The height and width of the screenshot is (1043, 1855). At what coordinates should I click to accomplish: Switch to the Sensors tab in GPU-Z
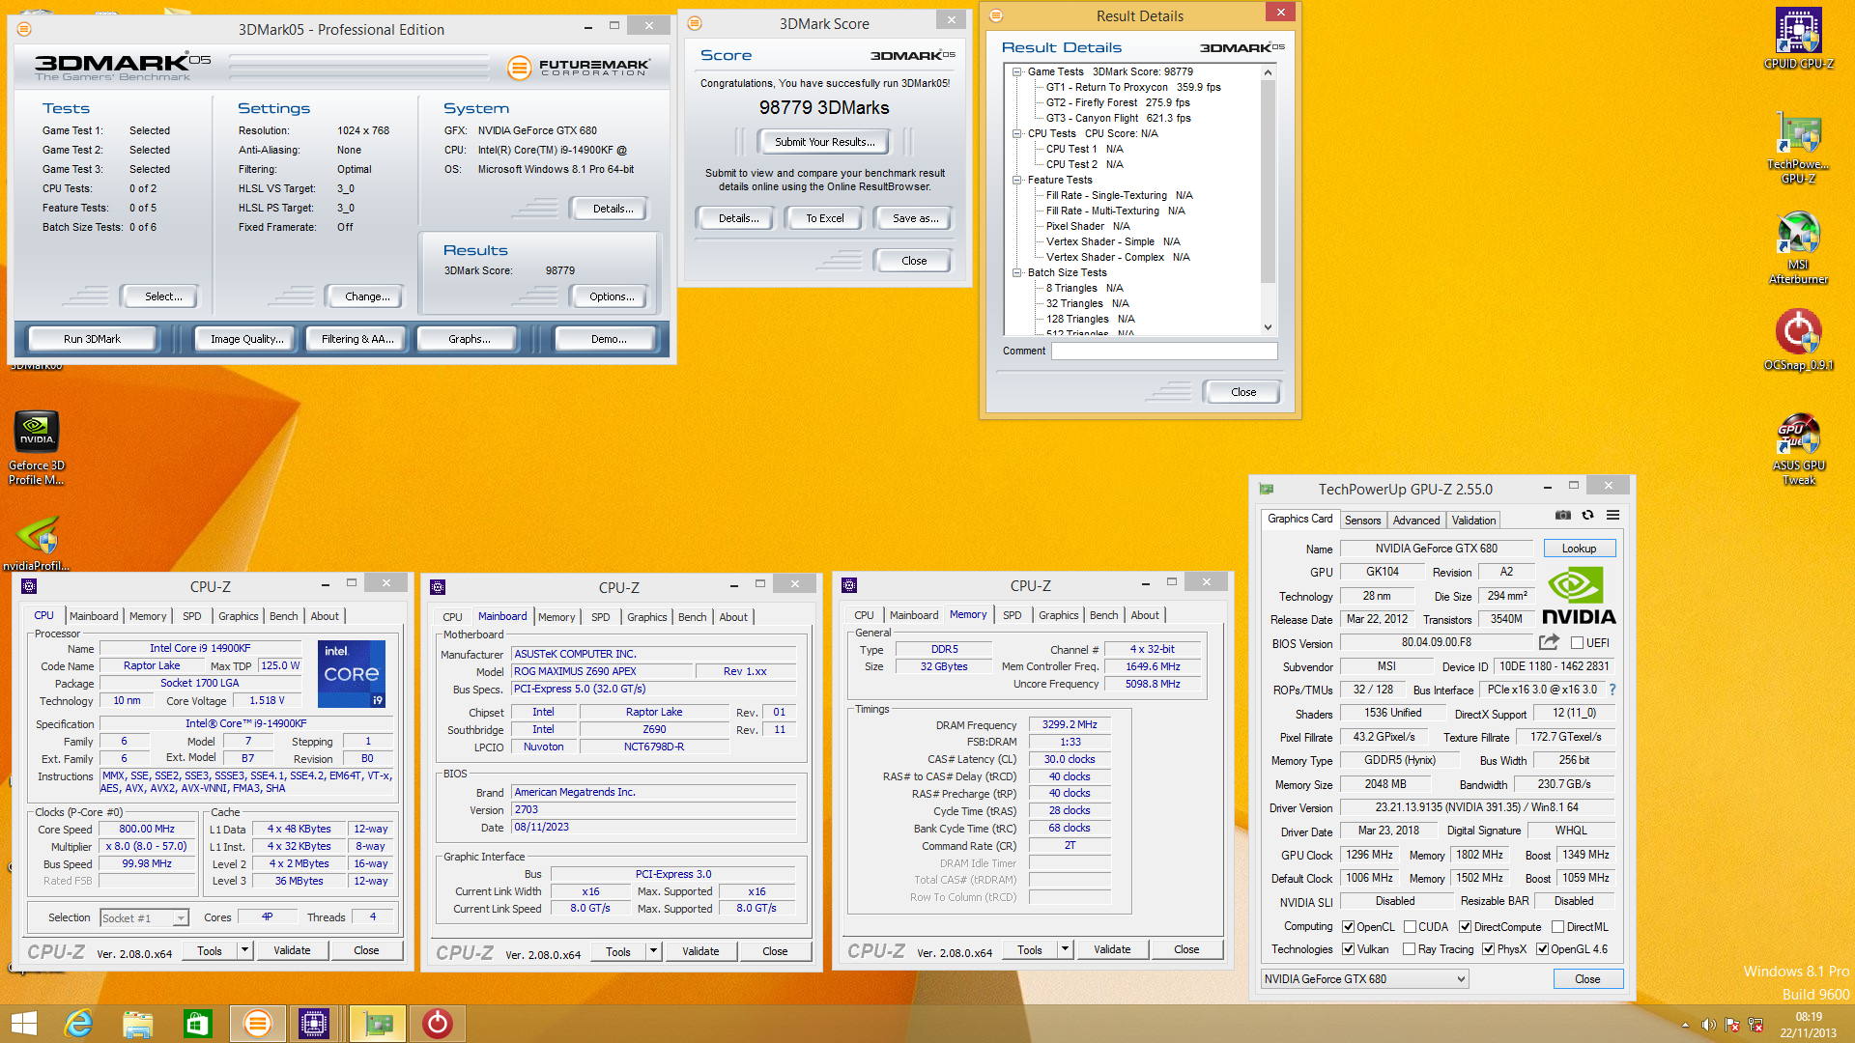click(x=1363, y=521)
